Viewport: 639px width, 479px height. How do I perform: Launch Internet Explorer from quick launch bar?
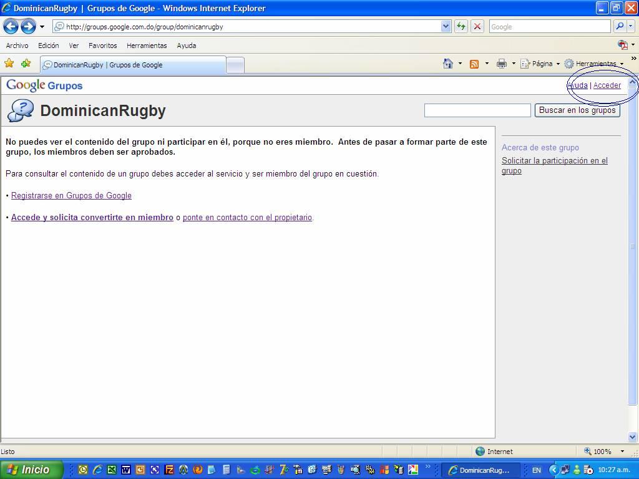[x=97, y=470]
